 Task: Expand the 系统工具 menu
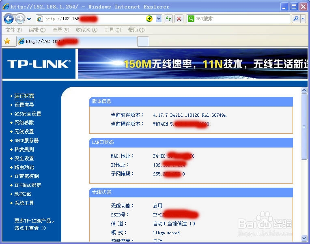click(x=24, y=203)
